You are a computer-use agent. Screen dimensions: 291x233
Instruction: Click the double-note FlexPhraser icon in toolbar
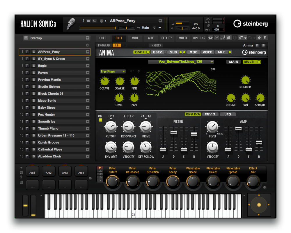pos(223,38)
